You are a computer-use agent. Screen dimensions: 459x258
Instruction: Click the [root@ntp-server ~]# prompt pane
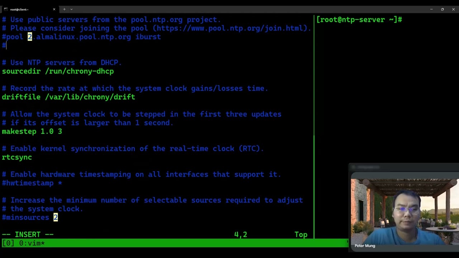[359, 20]
